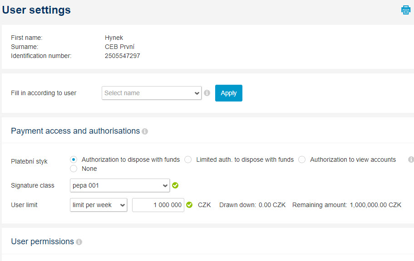Open the limit per week dropdown

[99, 205]
